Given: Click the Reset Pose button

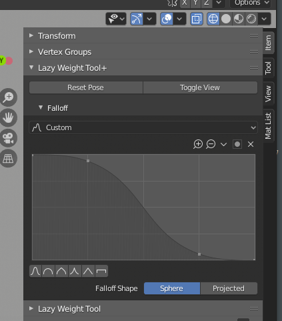Looking at the screenshot, I should pos(86,87).
